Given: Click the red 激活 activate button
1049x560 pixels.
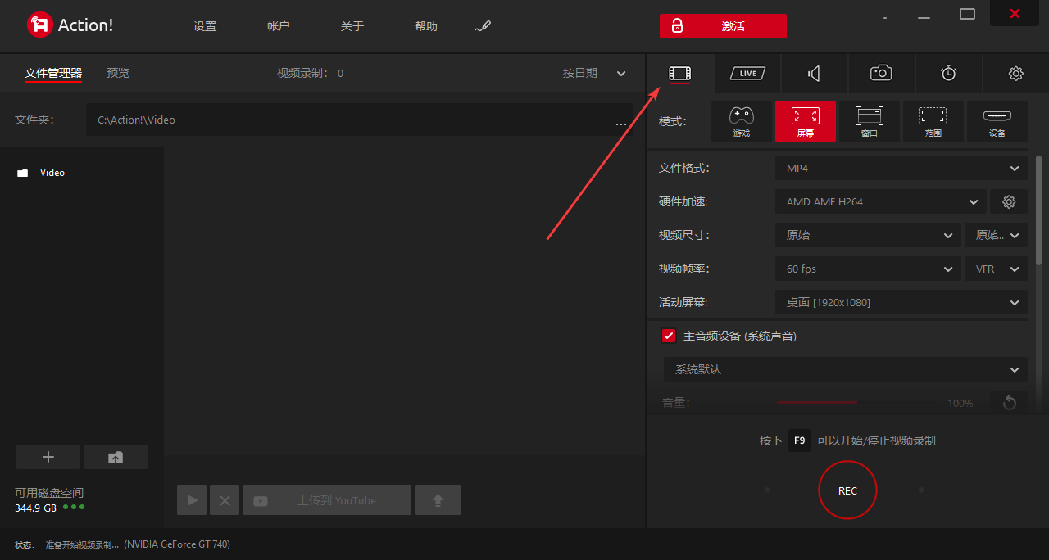Looking at the screenshot, I should pos(723,26).
